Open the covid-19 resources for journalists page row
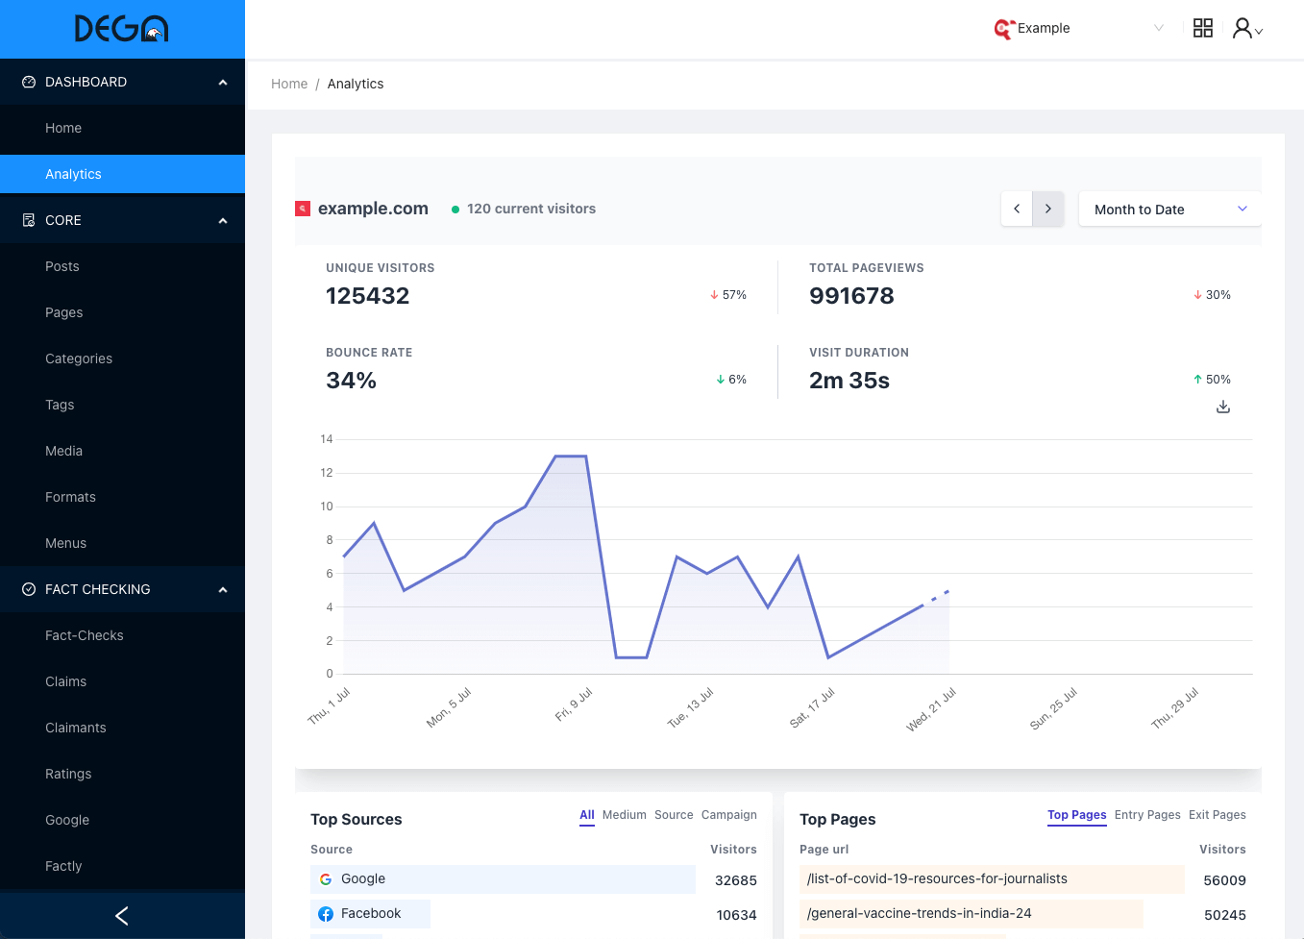Viewport: 1304px width, 939px height. [x=937, y=878]
